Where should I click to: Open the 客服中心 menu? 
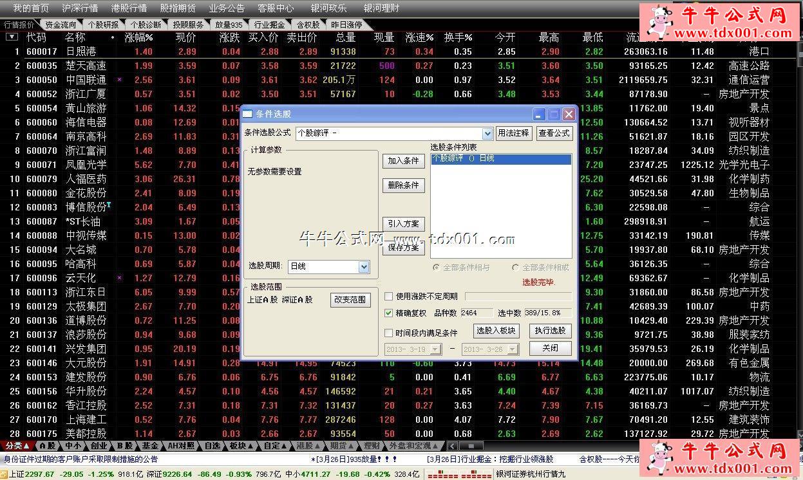pos(276,8)
